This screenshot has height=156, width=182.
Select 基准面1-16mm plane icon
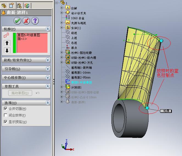(x=68, y=72)
